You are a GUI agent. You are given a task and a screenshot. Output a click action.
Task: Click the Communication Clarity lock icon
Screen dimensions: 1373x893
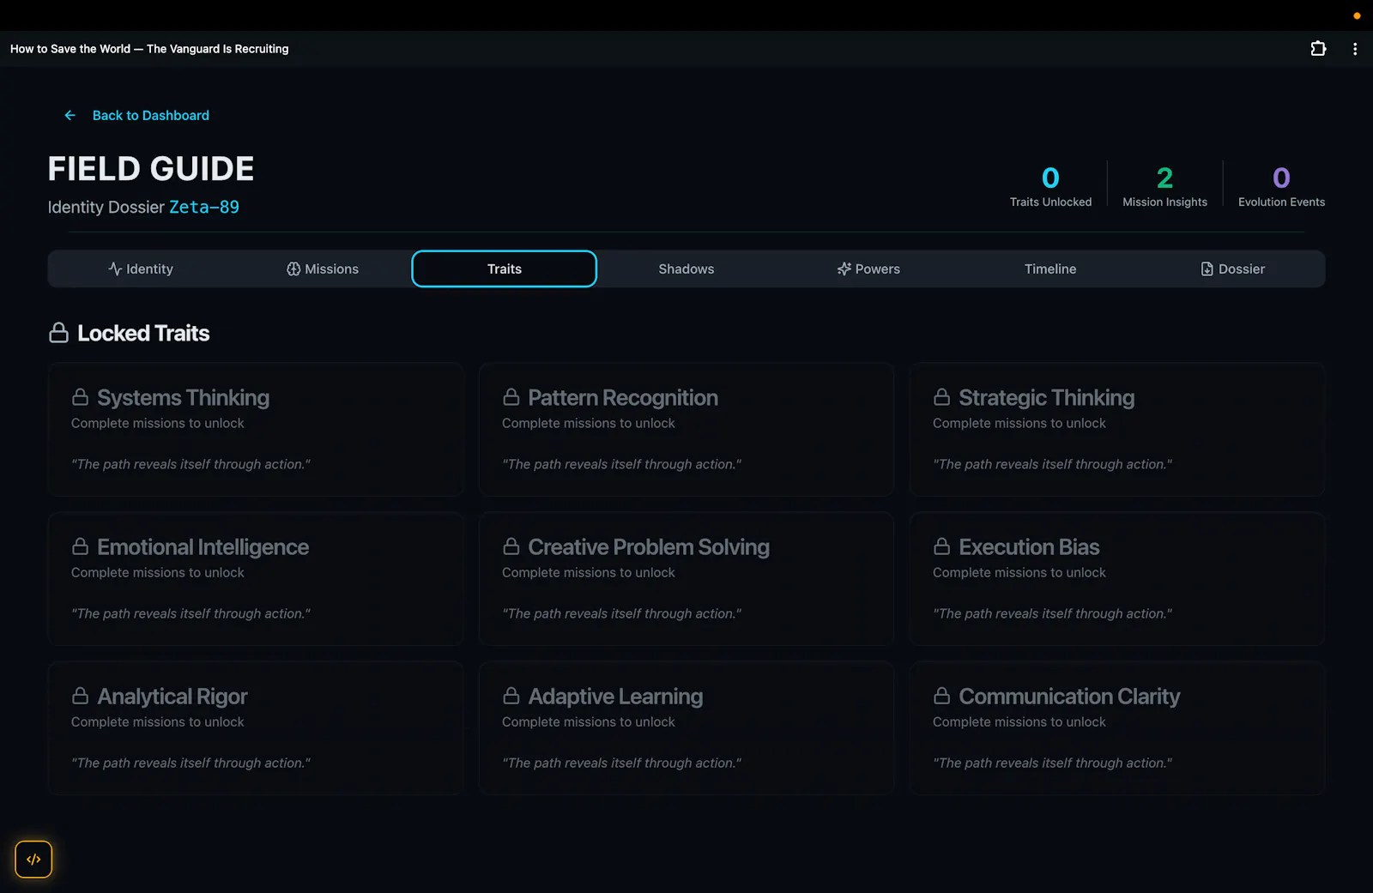(x=941, y=696)
